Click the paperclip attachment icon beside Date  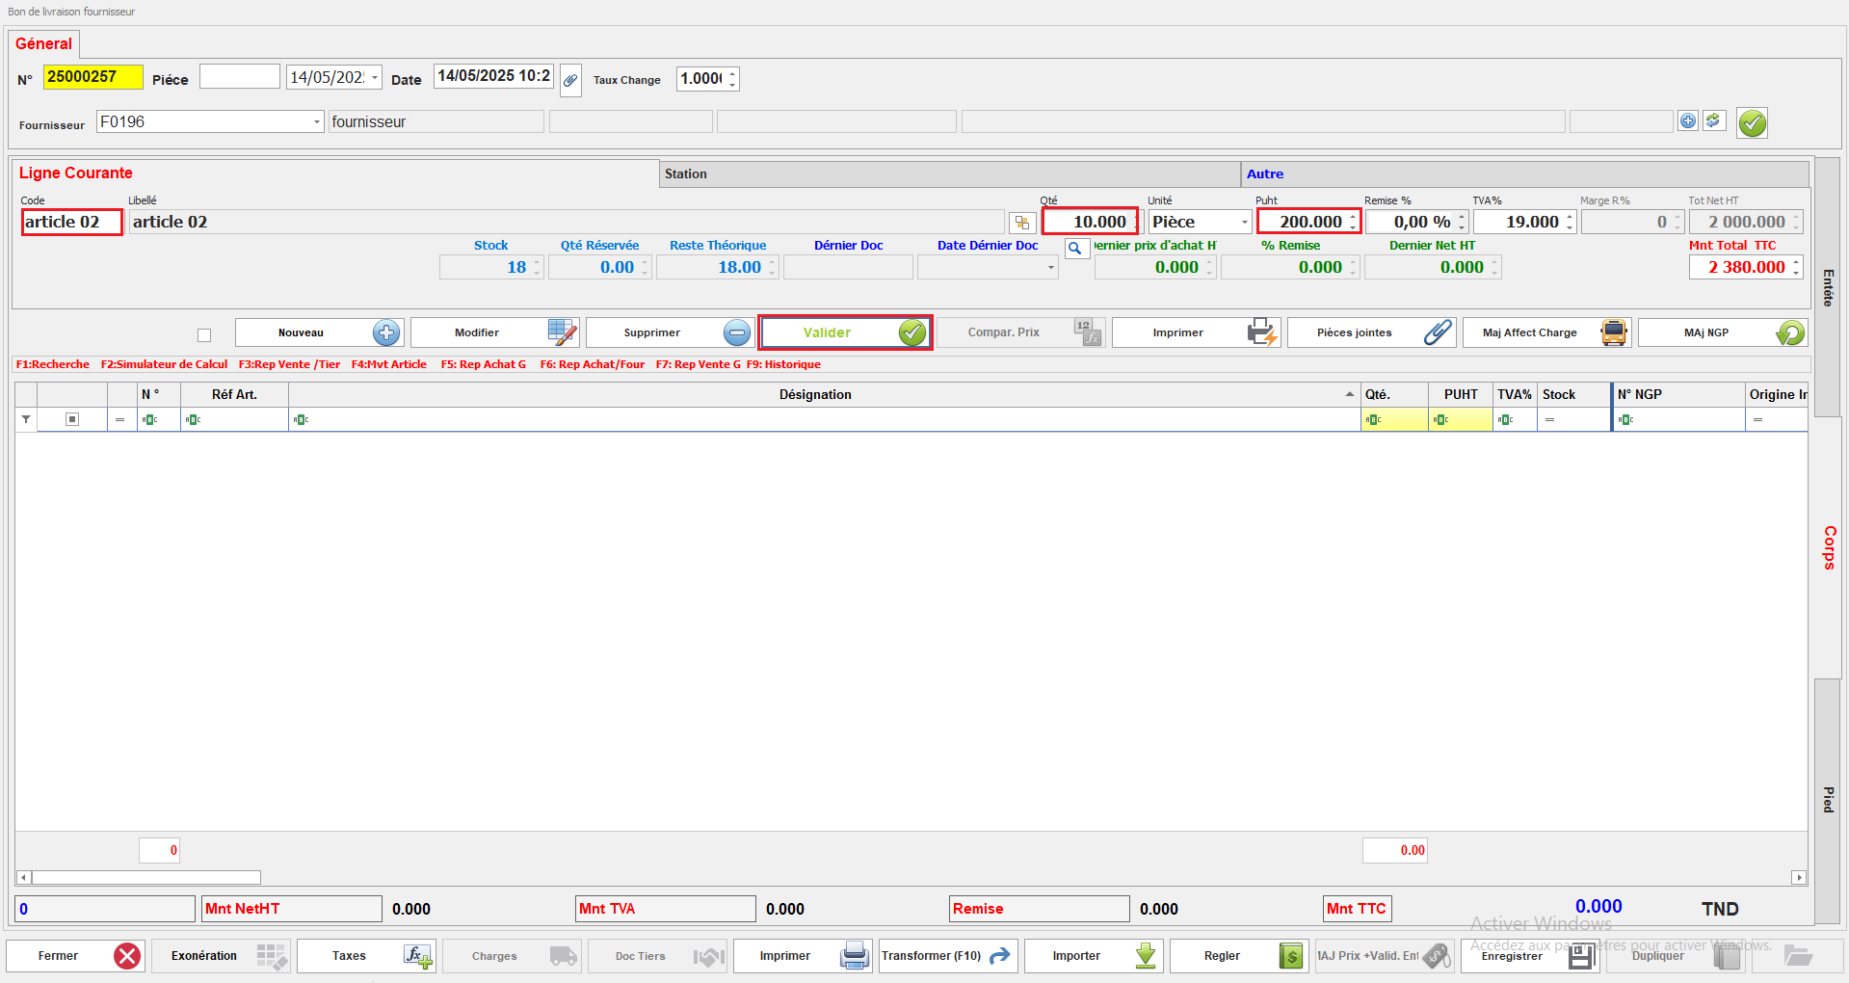[x=570, y=80]
